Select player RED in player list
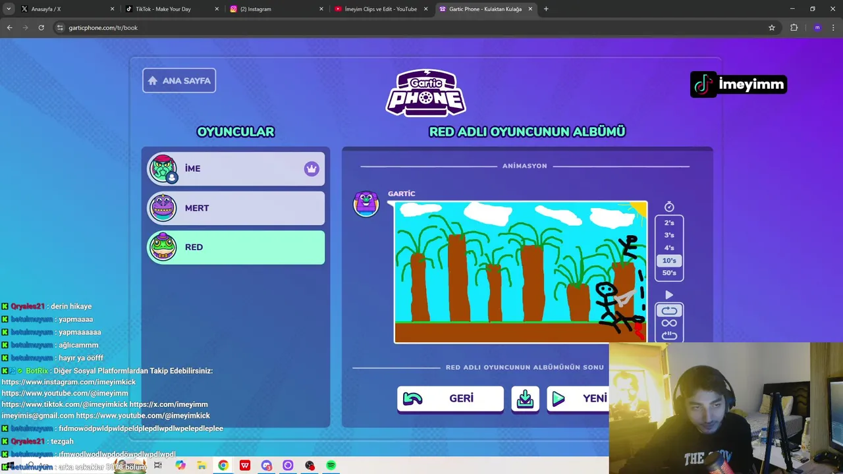Viewport: 843px width, 474px height. tap(236, 248)
